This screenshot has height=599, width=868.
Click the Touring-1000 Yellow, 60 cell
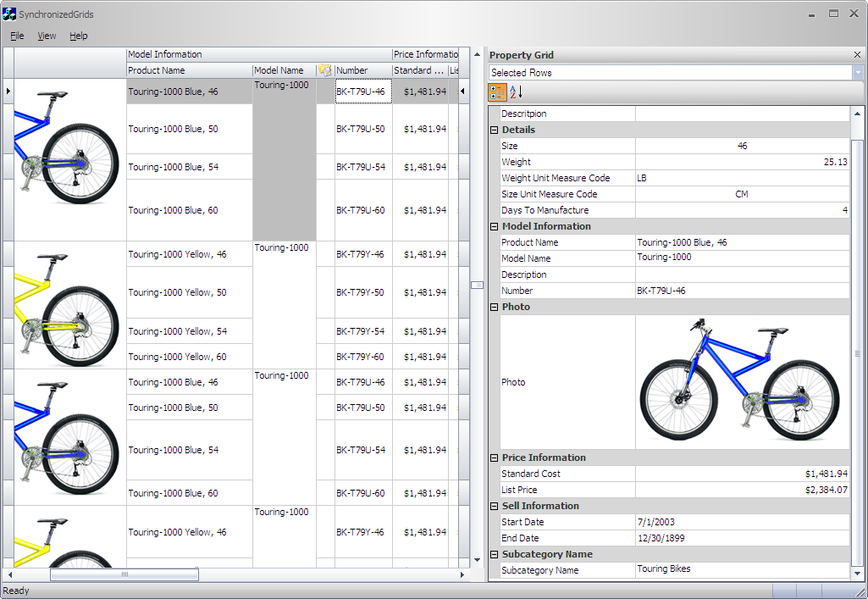click(190, 357)
